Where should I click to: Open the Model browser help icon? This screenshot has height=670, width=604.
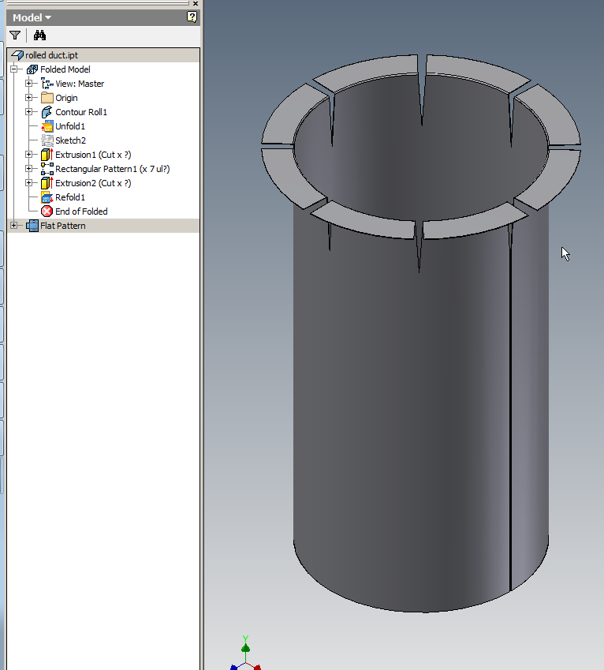(192, 17)
